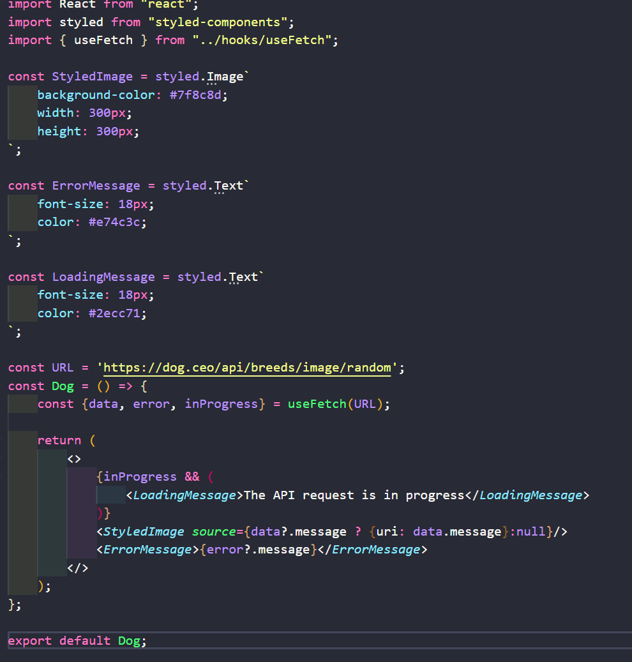Click the #2ecc71 color value
The height and width of the screenshot is (662, 632).
(114, 313)
